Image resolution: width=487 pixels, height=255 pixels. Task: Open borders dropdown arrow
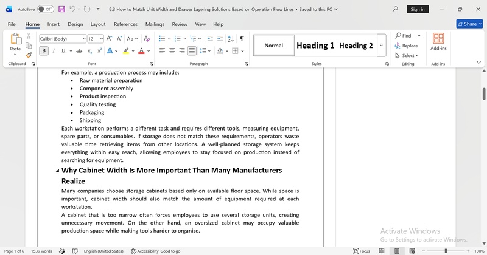pos(242,51)
